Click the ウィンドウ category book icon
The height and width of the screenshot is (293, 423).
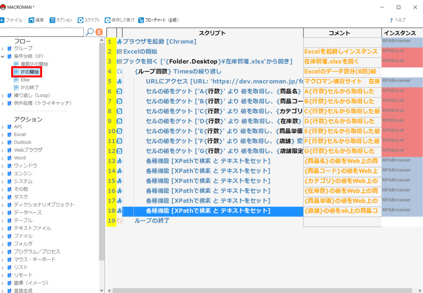[9, 166]
